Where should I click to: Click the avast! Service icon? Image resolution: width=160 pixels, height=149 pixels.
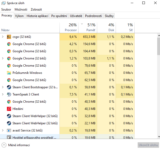click(x=9, y=130)
